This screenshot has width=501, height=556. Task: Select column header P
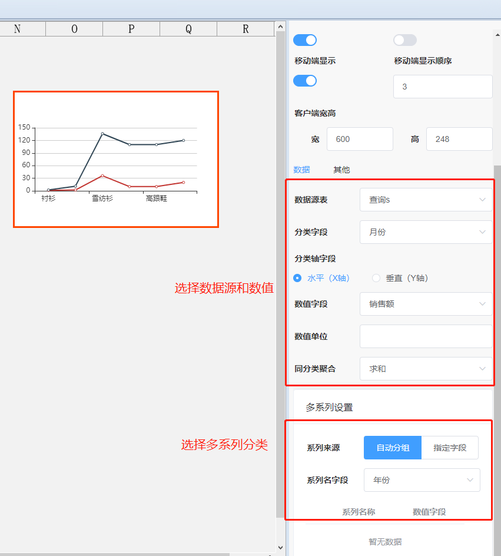point(131,29)
